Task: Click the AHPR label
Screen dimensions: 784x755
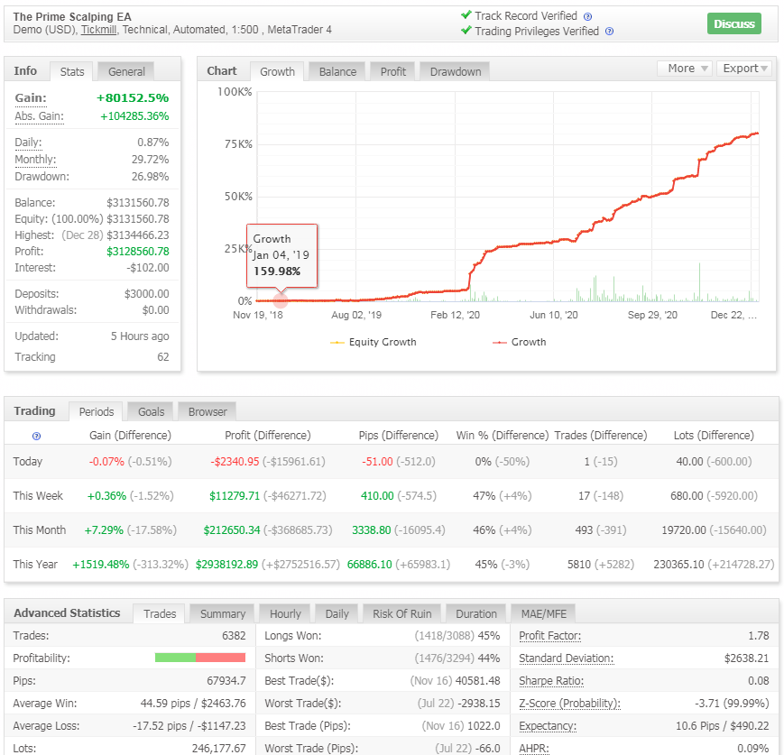Action: [x=533, y=748]
